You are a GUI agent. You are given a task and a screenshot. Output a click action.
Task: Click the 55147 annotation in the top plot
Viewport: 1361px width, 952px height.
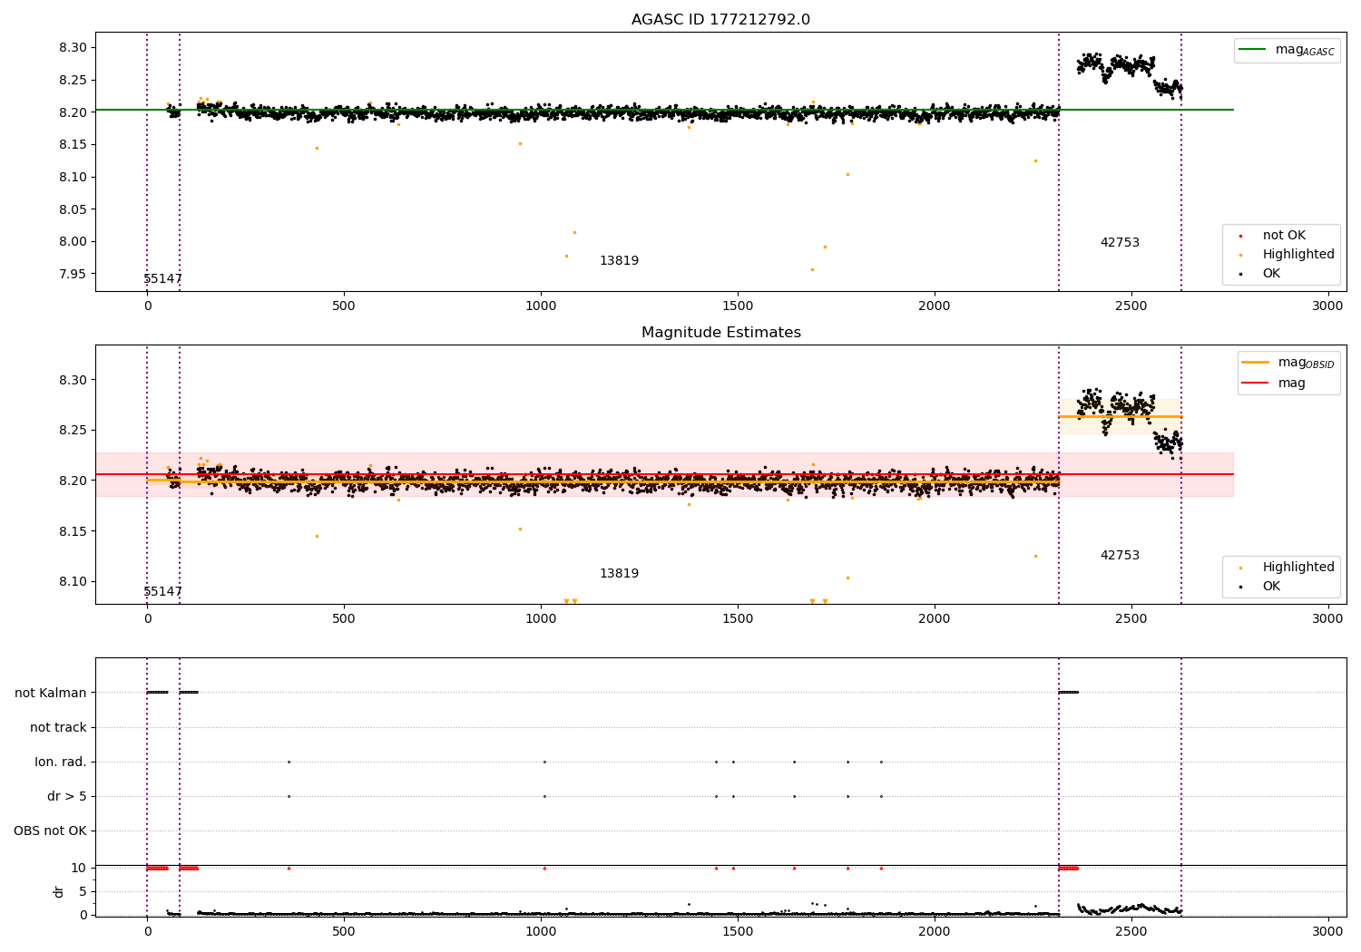click(163, 279)
